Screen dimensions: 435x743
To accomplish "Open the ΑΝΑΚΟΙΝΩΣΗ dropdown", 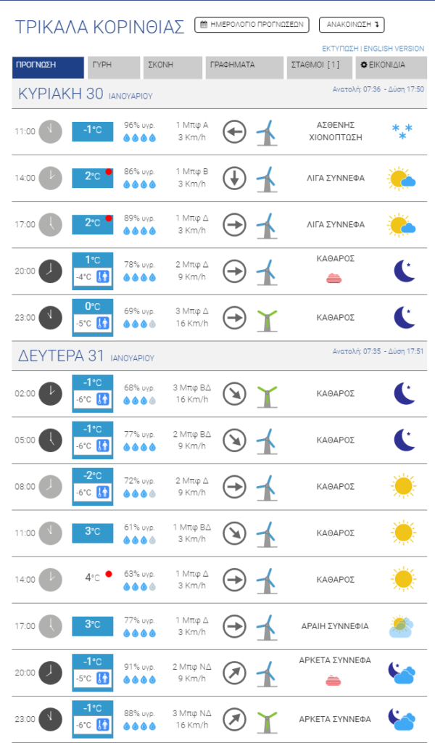I will 352,25.
